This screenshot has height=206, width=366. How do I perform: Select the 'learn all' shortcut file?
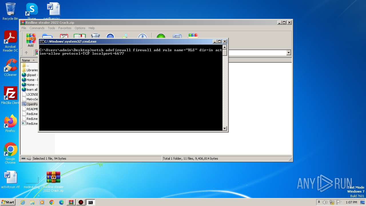pos(30,90)
